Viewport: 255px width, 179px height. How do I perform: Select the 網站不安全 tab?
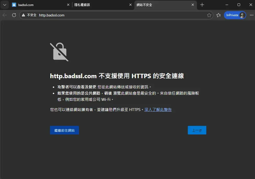pyautogui.click(x=165, y=5)
